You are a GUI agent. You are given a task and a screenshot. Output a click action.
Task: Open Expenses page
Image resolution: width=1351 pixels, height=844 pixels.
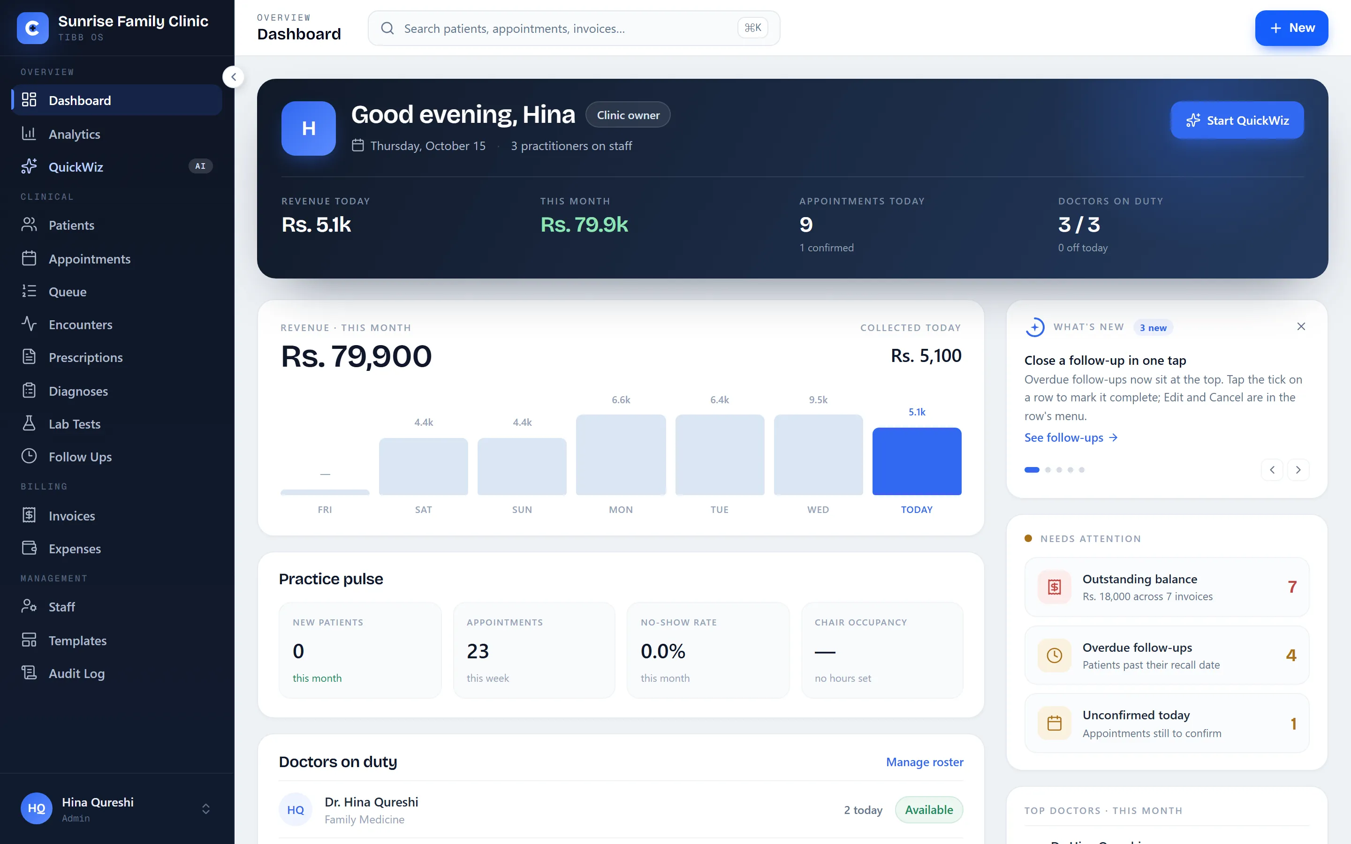117,548
